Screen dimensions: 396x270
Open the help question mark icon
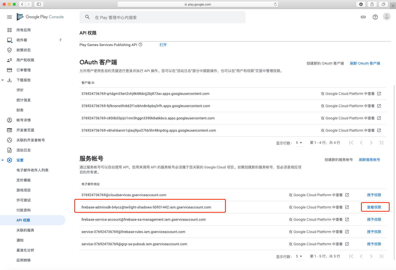pyautogui.click(x=375, y=17)
